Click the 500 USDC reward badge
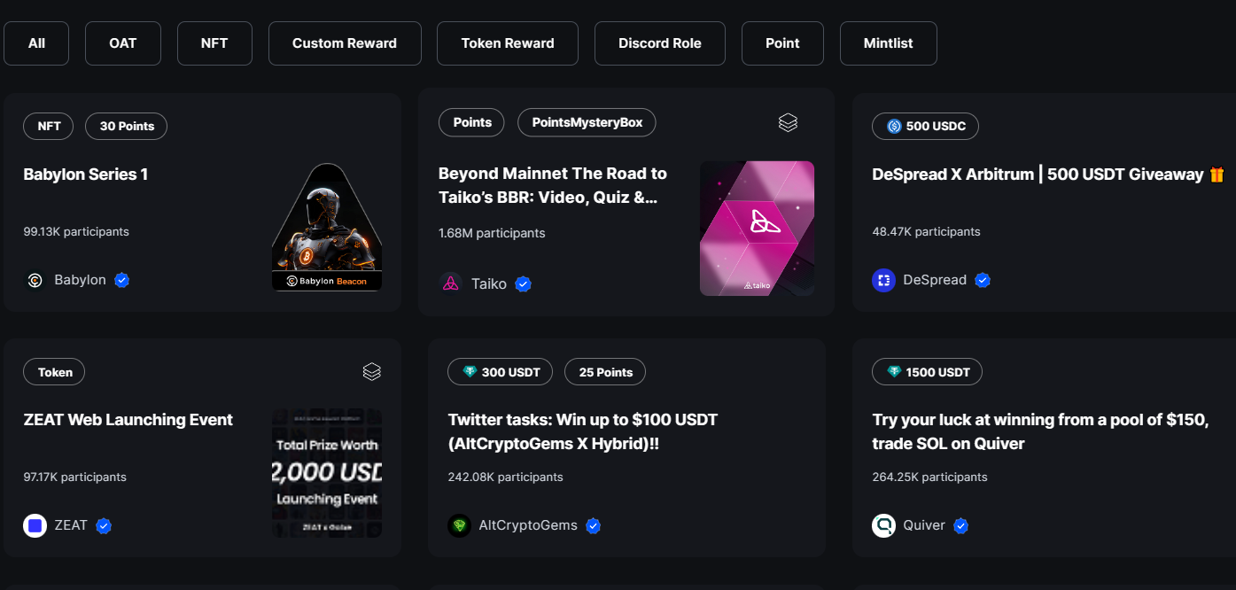This screenshot has height=590, width=1236. (925, 126)
